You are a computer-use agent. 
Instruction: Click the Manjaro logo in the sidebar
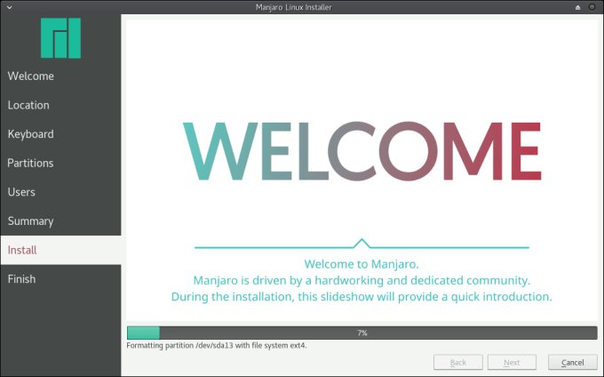[61, 38]
